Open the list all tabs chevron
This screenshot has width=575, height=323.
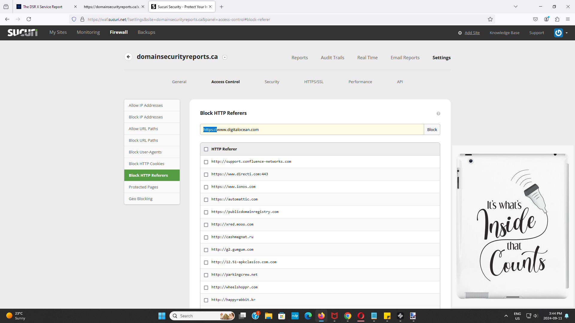pyautogui.click(x=516, y=7)
